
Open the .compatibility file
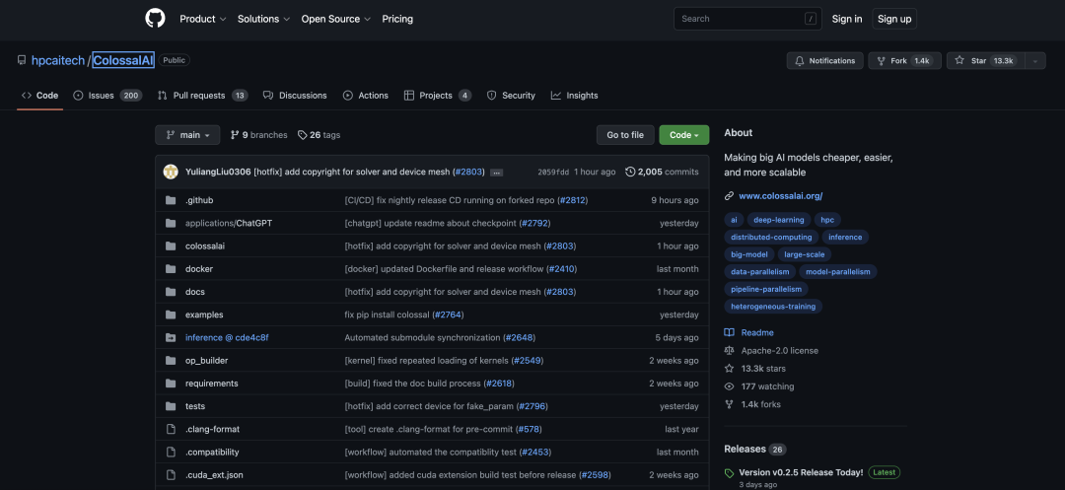212,452
